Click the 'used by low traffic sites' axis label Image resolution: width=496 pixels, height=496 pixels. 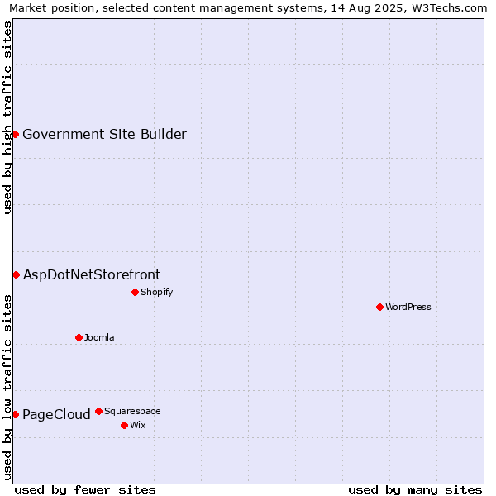pos(7,388)
